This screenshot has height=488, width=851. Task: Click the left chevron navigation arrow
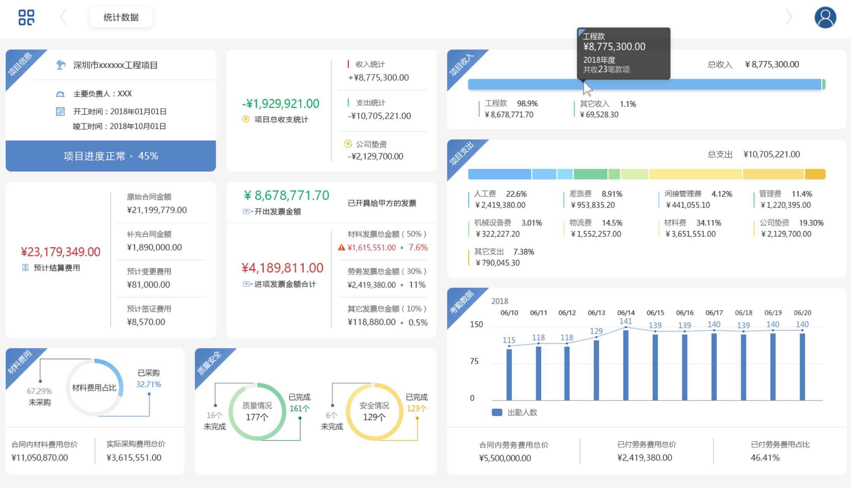tap(63, 17)
